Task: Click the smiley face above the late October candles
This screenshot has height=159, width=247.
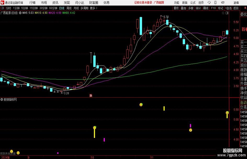Action: click(x=141, y=104)
